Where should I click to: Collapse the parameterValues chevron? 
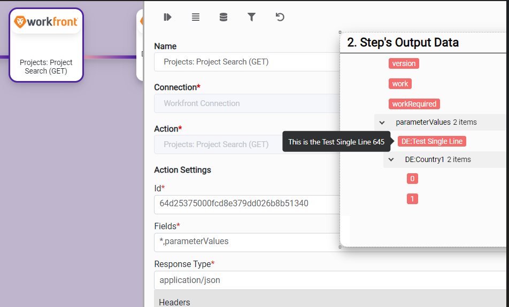pyautogui.click(x=382, y=123)
